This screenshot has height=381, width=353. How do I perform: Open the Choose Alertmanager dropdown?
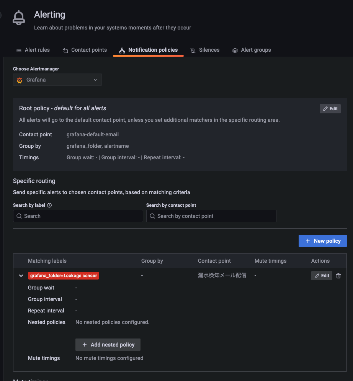click(57, 80)
